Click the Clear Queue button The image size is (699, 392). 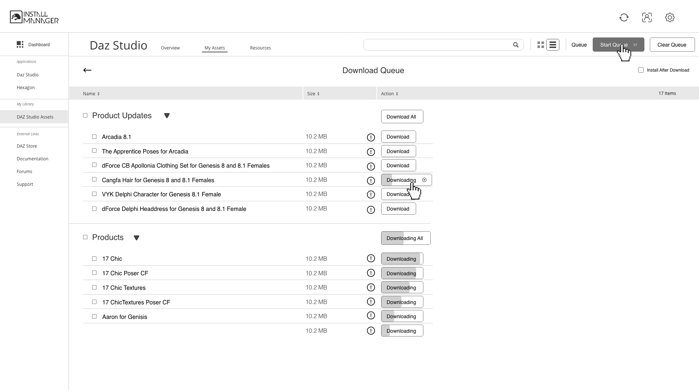click(x=672, y=45)
